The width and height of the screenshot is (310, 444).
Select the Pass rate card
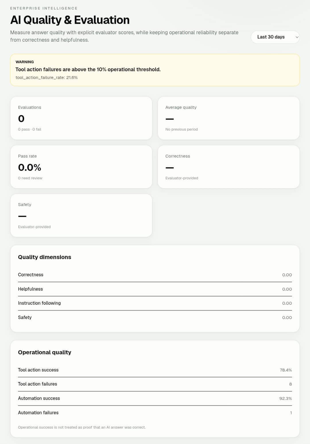pyautogui.click(x=81, y=167)
